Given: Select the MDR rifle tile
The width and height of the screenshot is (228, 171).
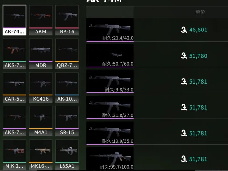Looking at the screenshot, I should tap(41, 54).
